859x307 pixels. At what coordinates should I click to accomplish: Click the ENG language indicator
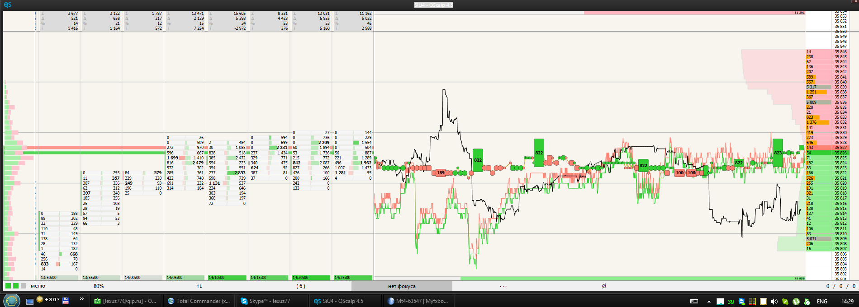822,302
